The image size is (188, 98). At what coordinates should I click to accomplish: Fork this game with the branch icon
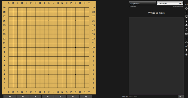point(186,38)
